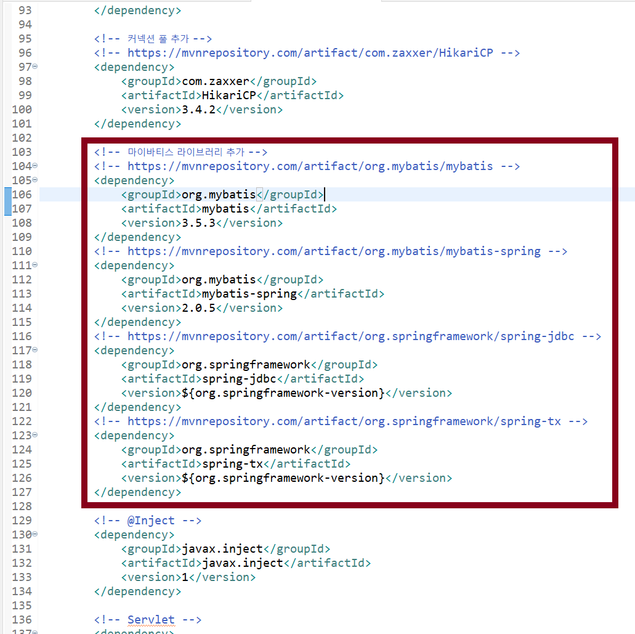Click the spring-tx repository URL comment
Viewport: 635px width, 634px height.
coord(341,421)
